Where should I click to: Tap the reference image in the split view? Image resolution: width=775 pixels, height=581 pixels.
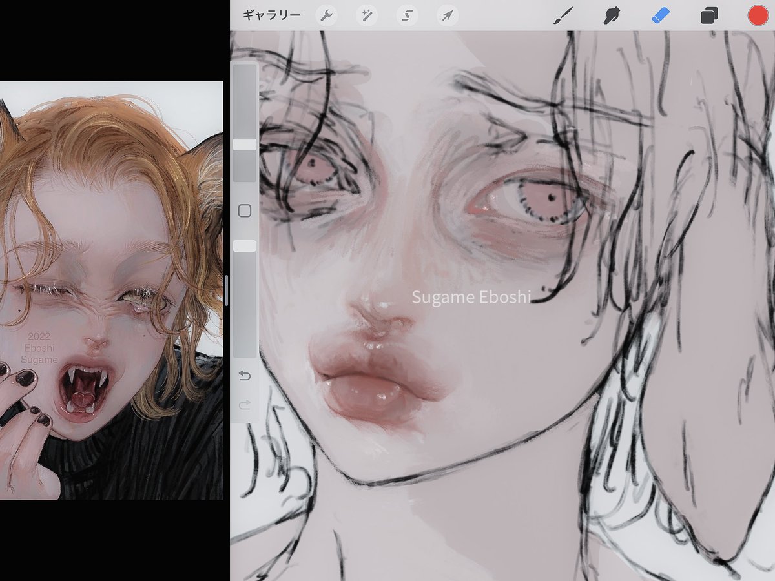pyautogui.click(x=111, y=290)
